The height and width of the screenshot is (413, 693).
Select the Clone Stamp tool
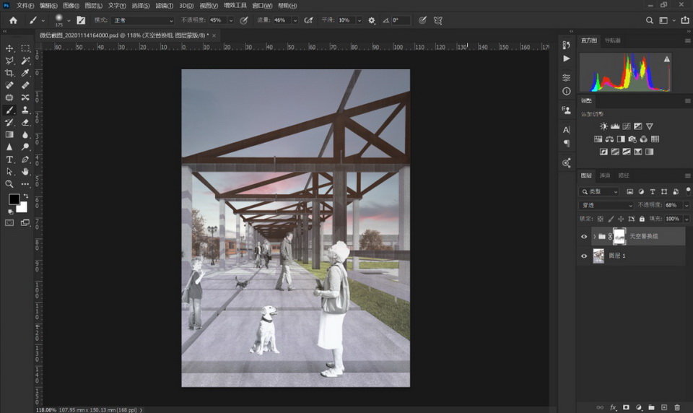(x=25, y=110)
